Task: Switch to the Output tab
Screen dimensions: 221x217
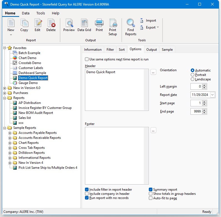Action: pos(152,50)
